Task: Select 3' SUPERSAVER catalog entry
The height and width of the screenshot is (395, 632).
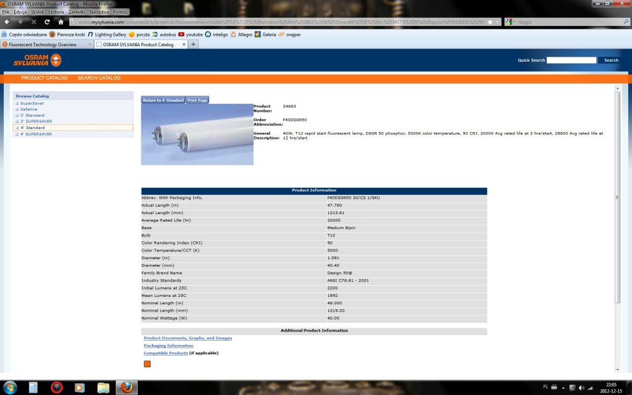Action: (x=36, y=122)
